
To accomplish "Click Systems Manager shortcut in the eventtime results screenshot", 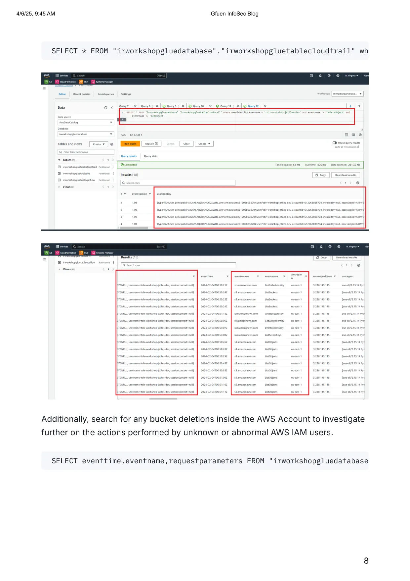I will pos(102,253).
